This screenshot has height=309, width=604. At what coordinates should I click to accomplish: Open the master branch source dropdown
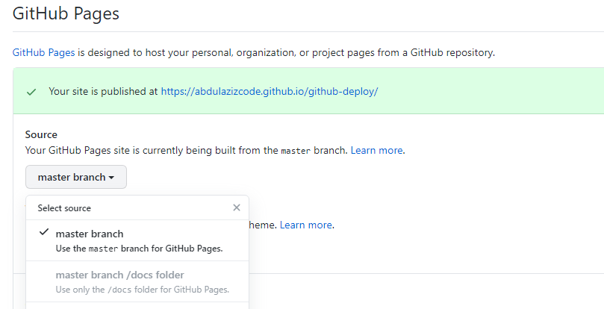76,177
